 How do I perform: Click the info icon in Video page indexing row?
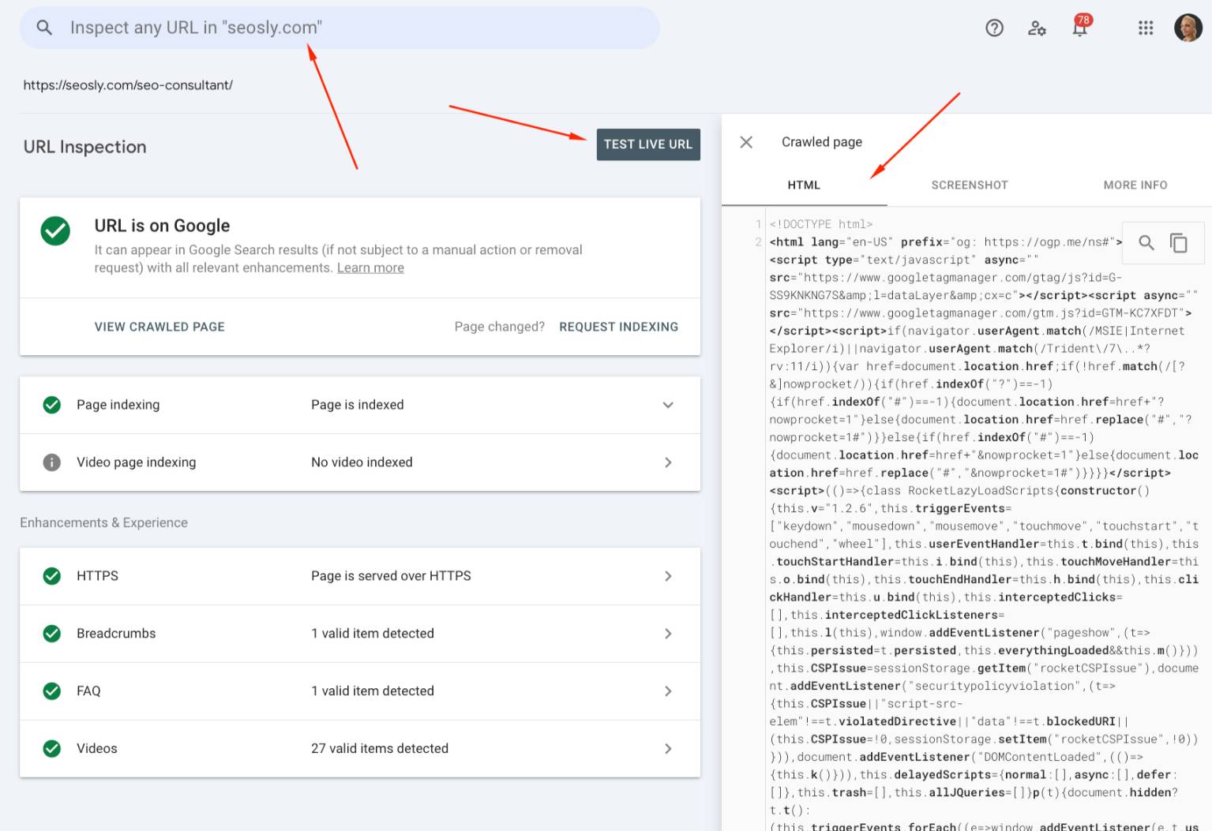pos(52,462)
